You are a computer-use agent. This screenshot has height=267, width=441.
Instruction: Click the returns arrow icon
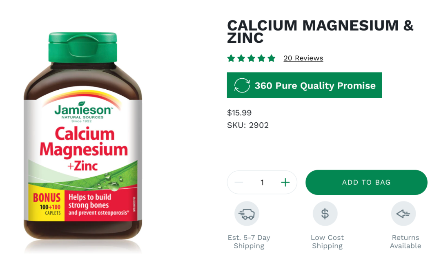(x=403, y=214)
